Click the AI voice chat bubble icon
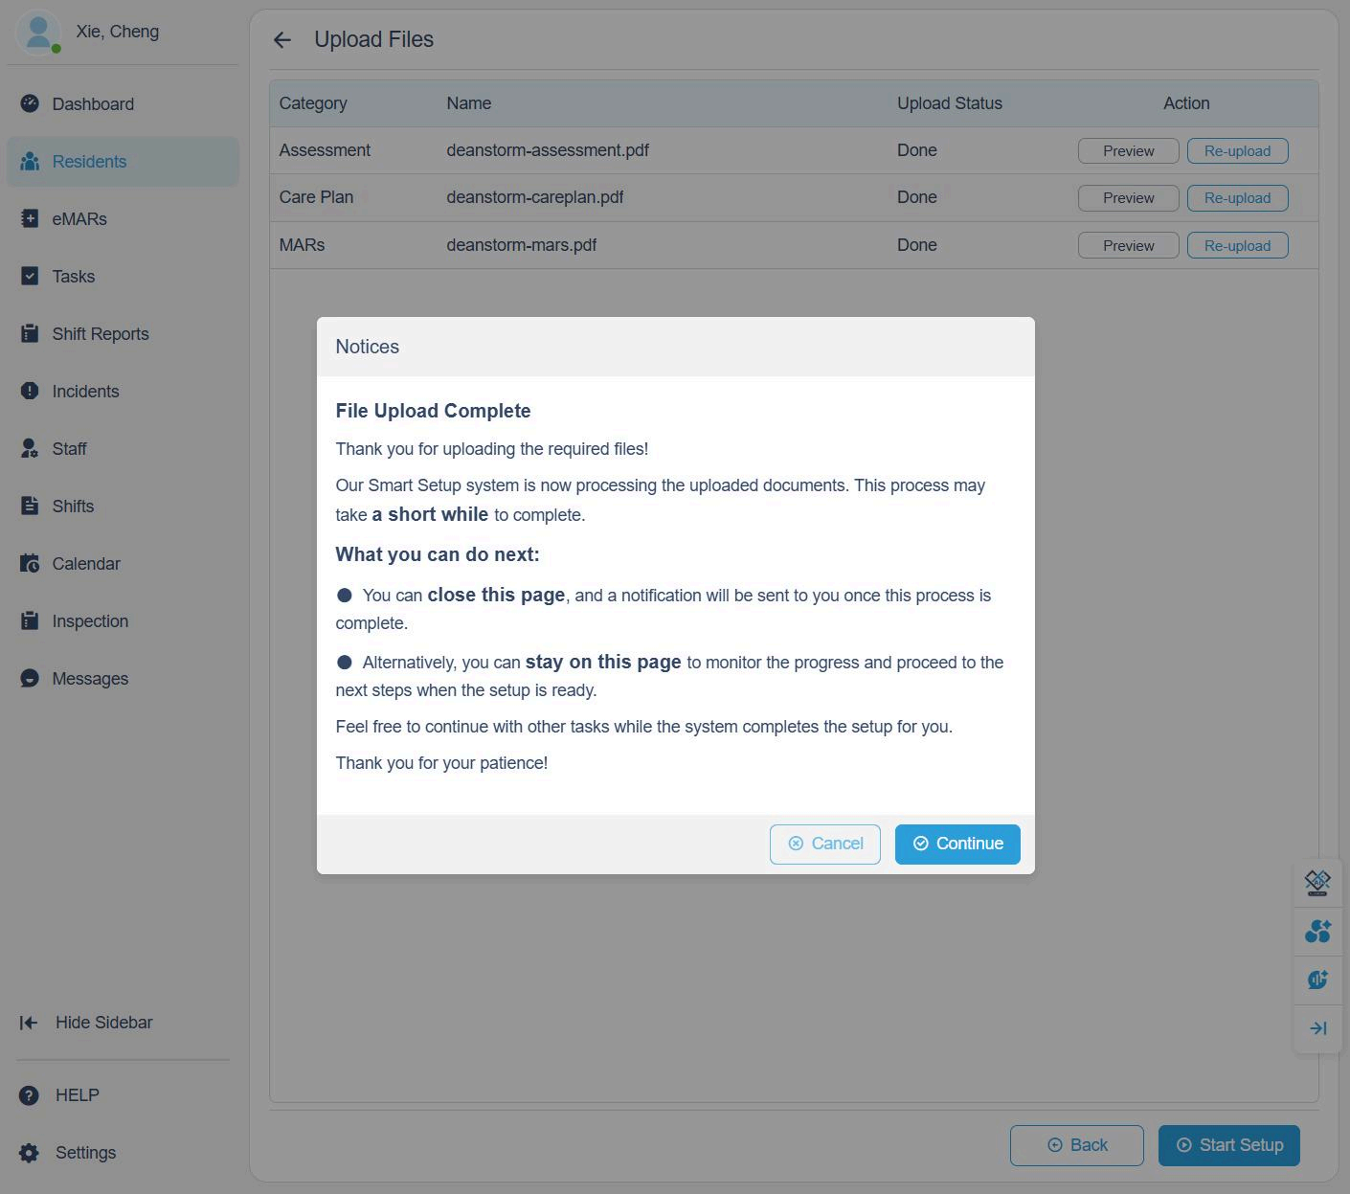This screenshot has width=1350, height=1194. (1317, 980)
